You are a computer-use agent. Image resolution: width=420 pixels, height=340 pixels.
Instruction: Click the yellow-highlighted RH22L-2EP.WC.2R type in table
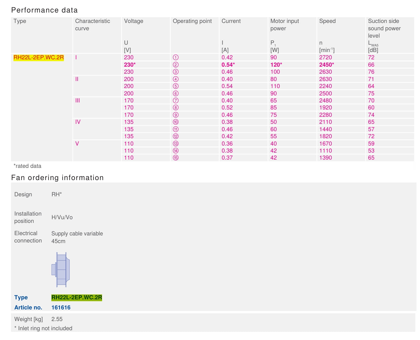[x=39, y=57]
